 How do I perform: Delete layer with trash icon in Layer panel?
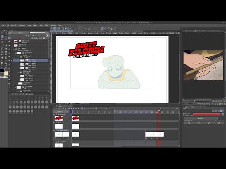pyautogui.click(x=48, y=38)
